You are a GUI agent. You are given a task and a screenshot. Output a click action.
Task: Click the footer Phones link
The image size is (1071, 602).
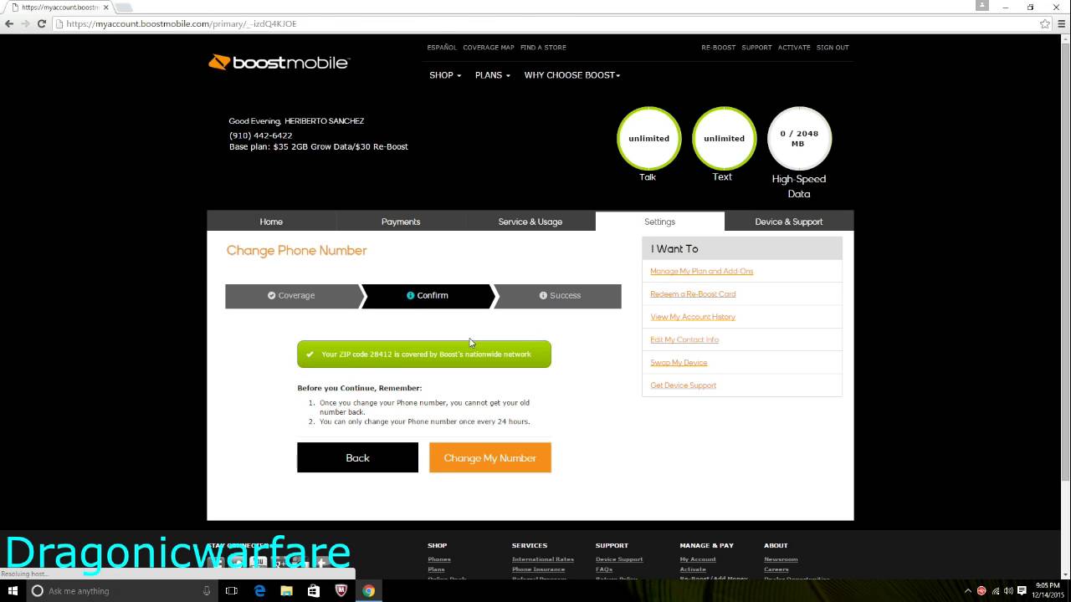coord(439,559)
